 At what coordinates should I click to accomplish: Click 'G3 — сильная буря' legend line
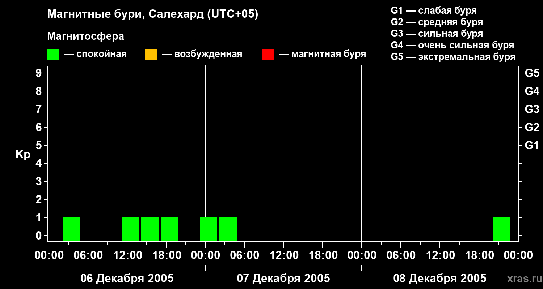click(437, 34)
